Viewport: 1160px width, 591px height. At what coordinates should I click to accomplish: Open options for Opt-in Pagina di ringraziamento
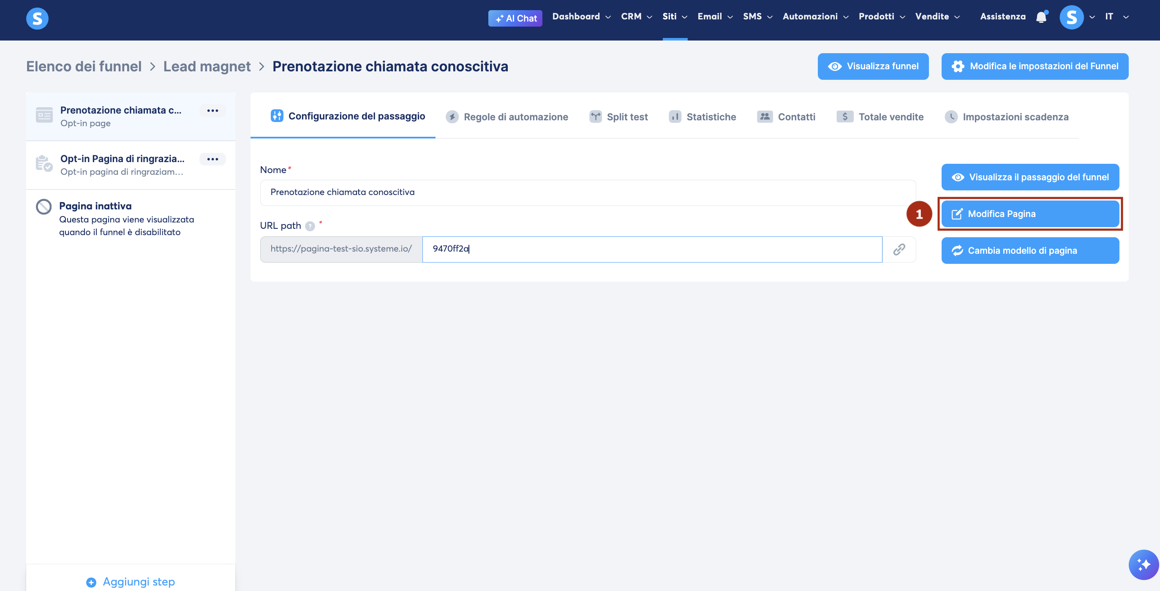212,159
